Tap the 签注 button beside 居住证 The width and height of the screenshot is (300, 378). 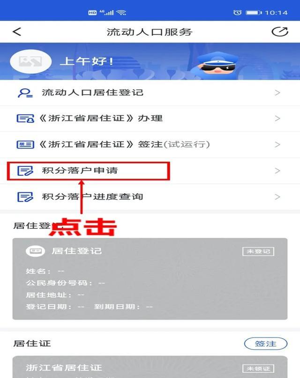coord(265,343)
